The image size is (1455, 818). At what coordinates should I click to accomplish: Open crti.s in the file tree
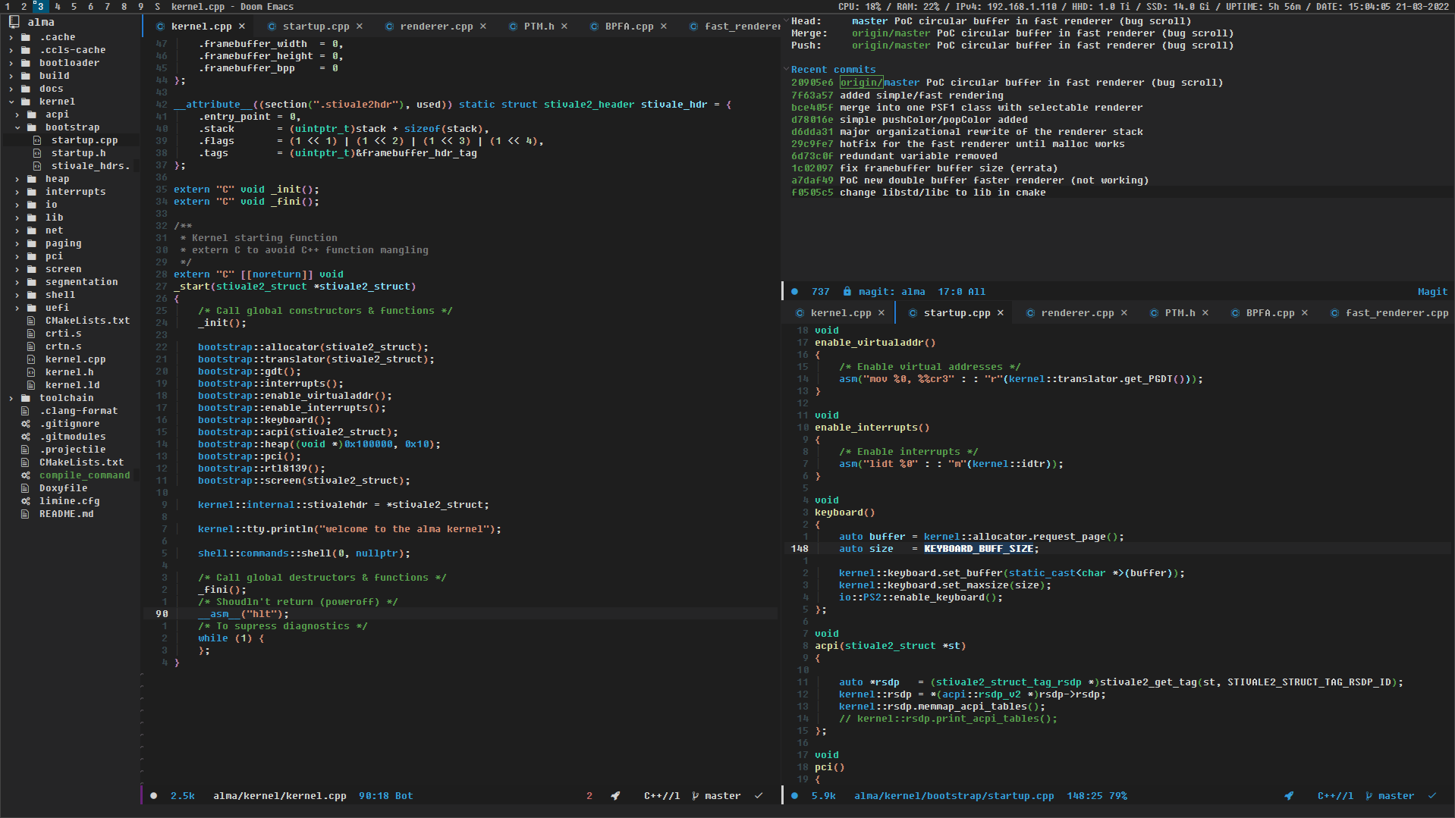click(63, 334)
